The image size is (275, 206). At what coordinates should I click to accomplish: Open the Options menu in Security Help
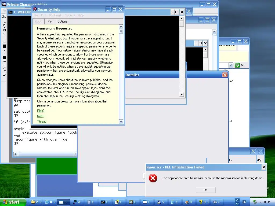[70, 15]
